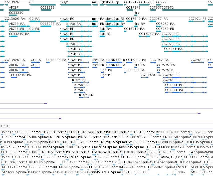Select transcript n-syb-RH
The image size is (213, 176).
coord(75,54)
